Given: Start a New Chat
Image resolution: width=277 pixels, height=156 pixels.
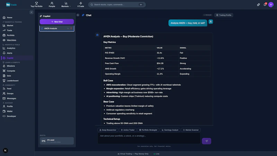Looking at the screenshot, I should [x=57, y=22].
